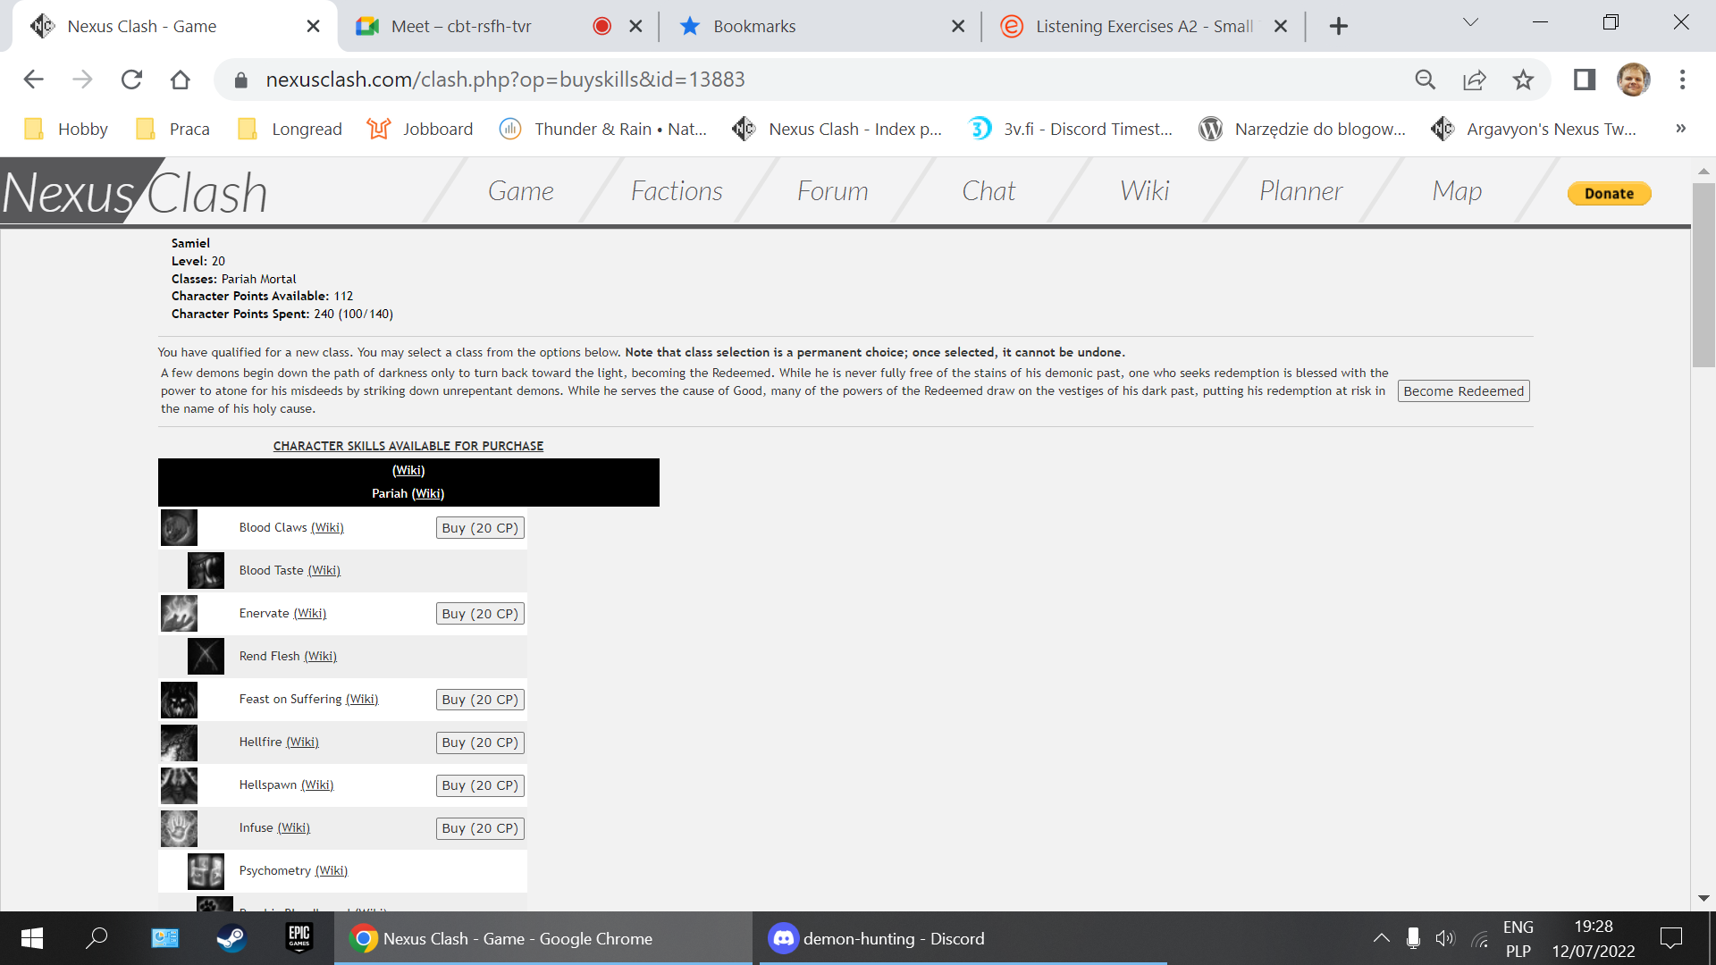Buy Enervate for 20 CP
Screen dimensions: 1716x965
point(480,614)
